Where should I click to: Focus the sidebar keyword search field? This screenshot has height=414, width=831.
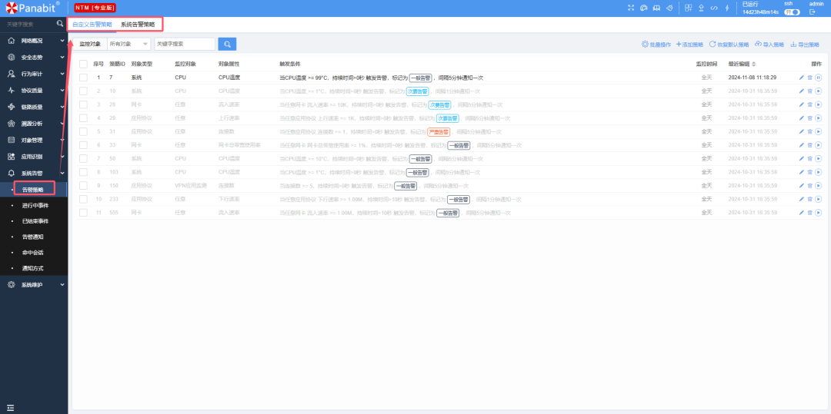click(28, 25)
